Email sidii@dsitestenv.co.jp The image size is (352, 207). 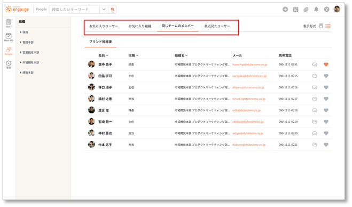coord(246,111)
